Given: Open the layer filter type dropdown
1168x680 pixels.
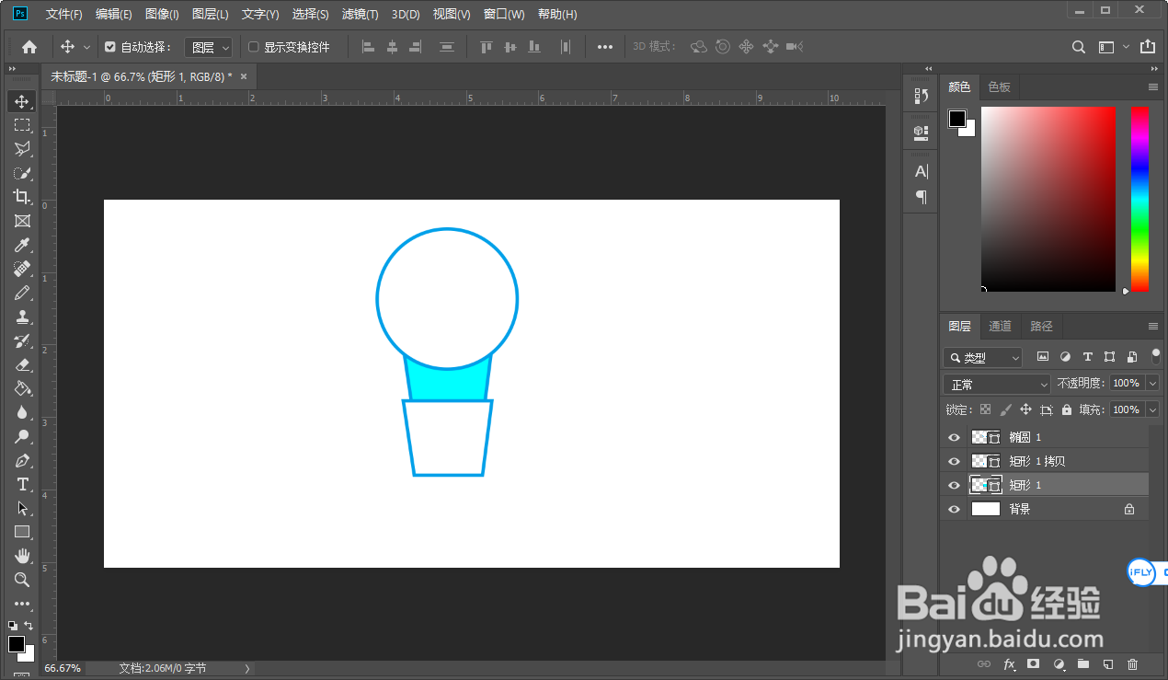Looking at the screenshot, I should point(982,357).
